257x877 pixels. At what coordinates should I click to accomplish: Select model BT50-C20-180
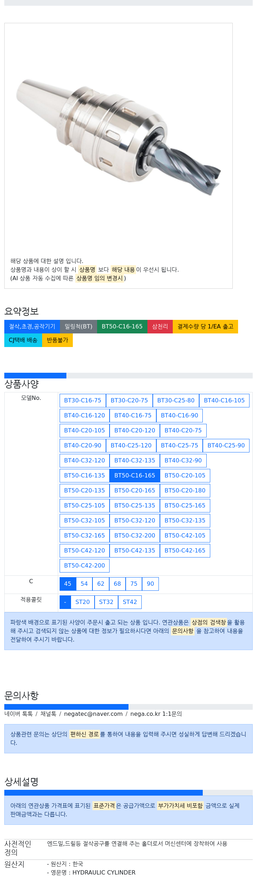[185, 491]
